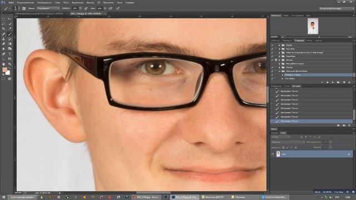Select the Clone Stamp tool
The width and height of the screenshot is (356, 200).
pyautogui.click(x=4, y=39)
